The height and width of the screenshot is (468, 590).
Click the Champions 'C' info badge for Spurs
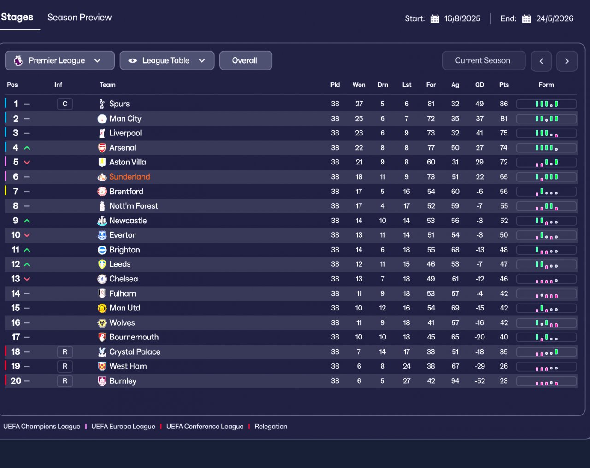pyautogui.click(x=65, y=104)
